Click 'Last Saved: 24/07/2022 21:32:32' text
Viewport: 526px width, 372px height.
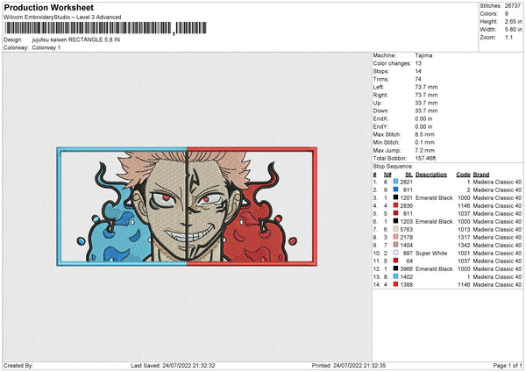pyautogui.click(x=173, y=365)
